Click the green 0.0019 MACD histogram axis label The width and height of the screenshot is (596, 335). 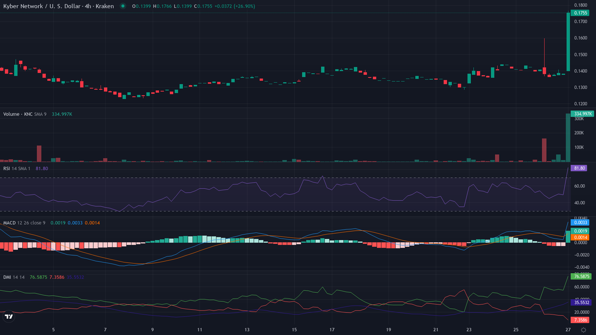click(581, 231)
